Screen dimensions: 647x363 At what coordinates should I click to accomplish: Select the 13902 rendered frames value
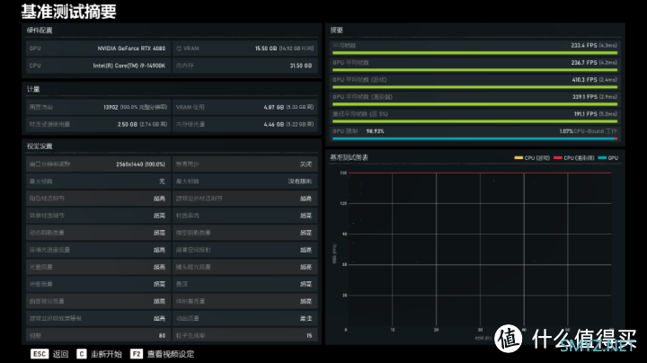111,107
